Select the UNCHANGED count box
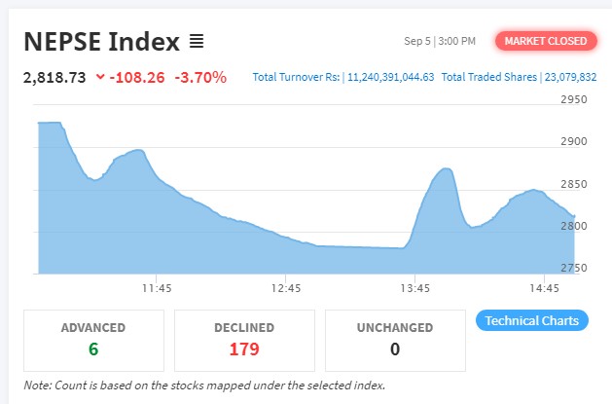 [x=395, y=339]
